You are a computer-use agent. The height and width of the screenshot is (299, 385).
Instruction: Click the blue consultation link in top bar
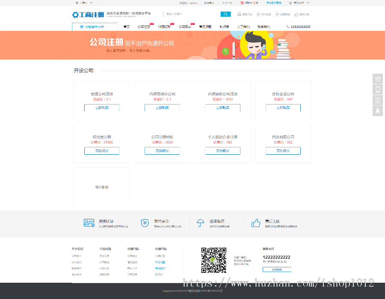[274, 3]
